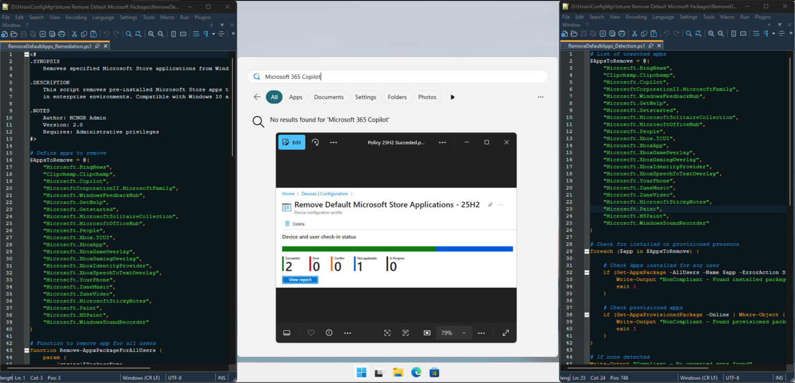The width and height of the screenshot is (795, 383).
Task: Click zoom to fit icon beside 79% in Photos
Action: [427, 333]
